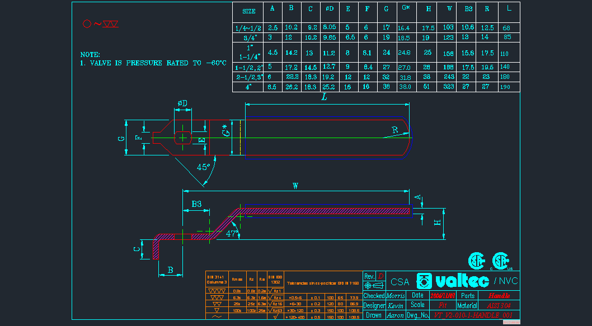Select the AISI 304 material value
592x326 pixels.
click(499, 305)
